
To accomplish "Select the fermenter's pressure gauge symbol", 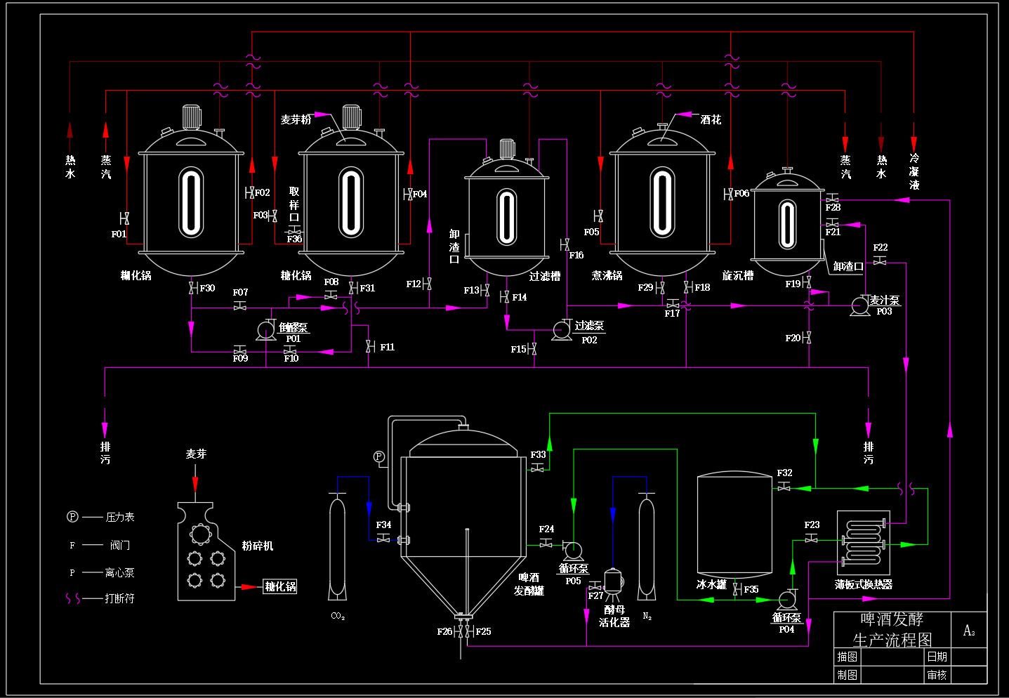I will [x=379, y=457].
